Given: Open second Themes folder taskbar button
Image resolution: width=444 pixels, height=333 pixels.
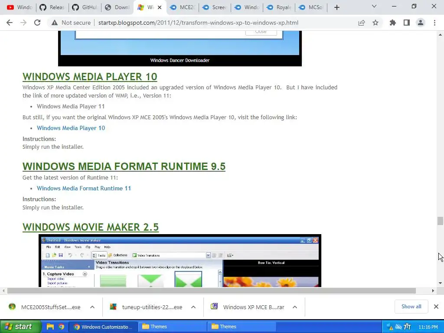Looking at the screenshot, I should (242, 327).
